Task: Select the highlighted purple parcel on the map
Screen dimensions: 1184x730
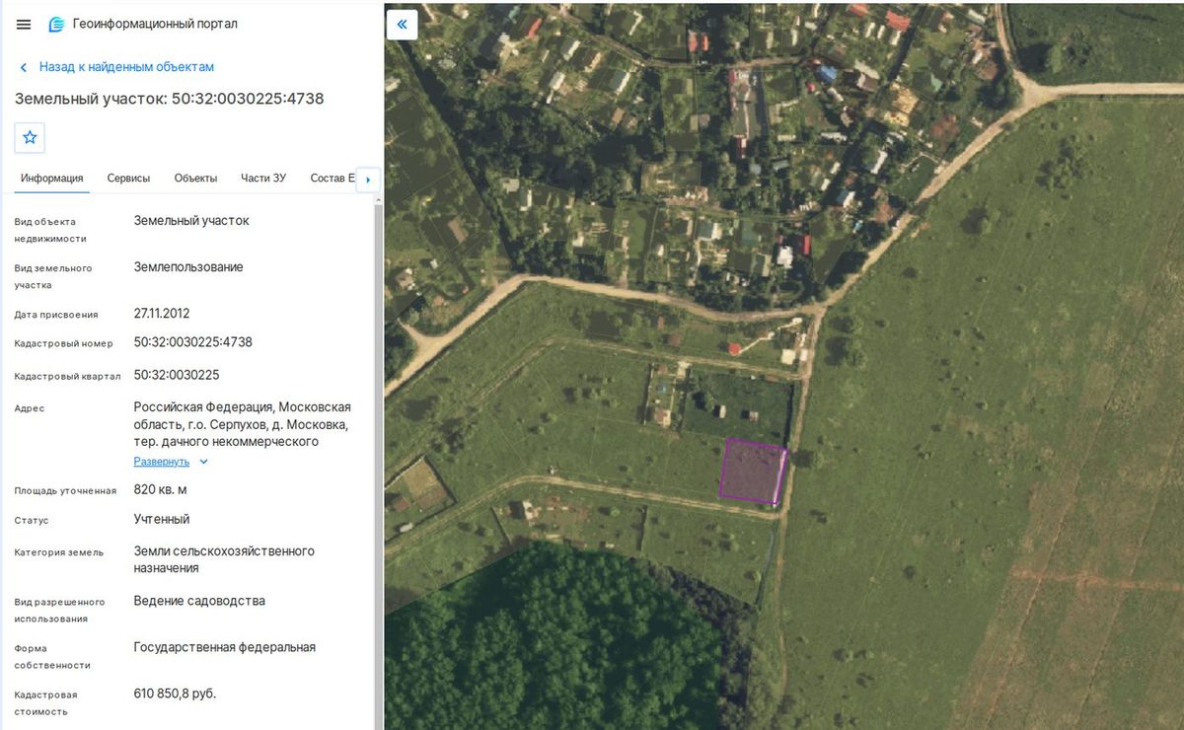Action: pyautogui.click(x=753, y=471)
